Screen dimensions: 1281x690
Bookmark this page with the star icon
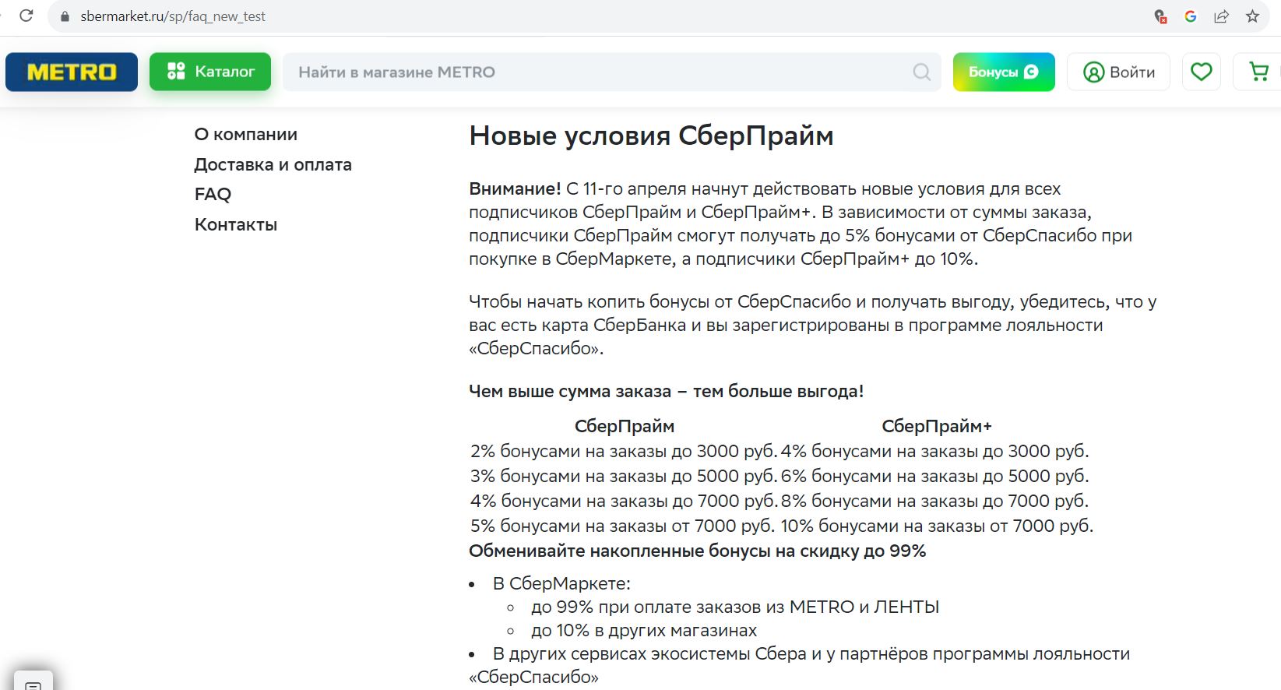(1252, 16)
